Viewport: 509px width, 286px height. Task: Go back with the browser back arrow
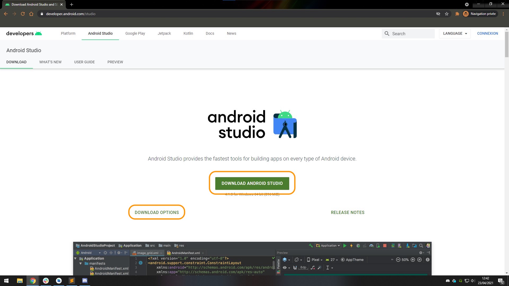6,14
